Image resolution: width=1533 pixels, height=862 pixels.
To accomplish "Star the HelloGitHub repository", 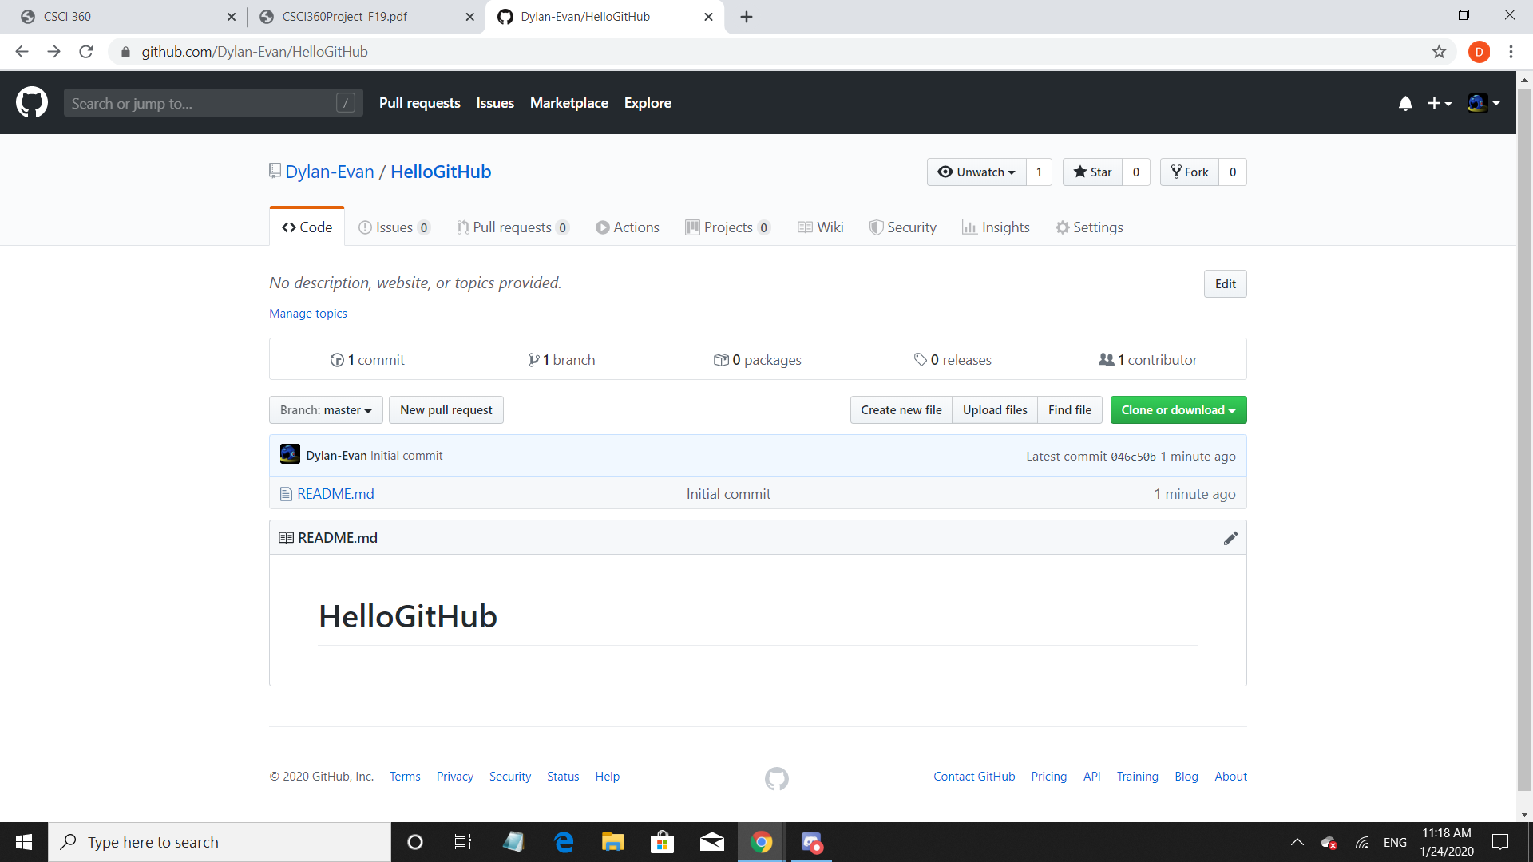I will click(x=1092, y=172).
